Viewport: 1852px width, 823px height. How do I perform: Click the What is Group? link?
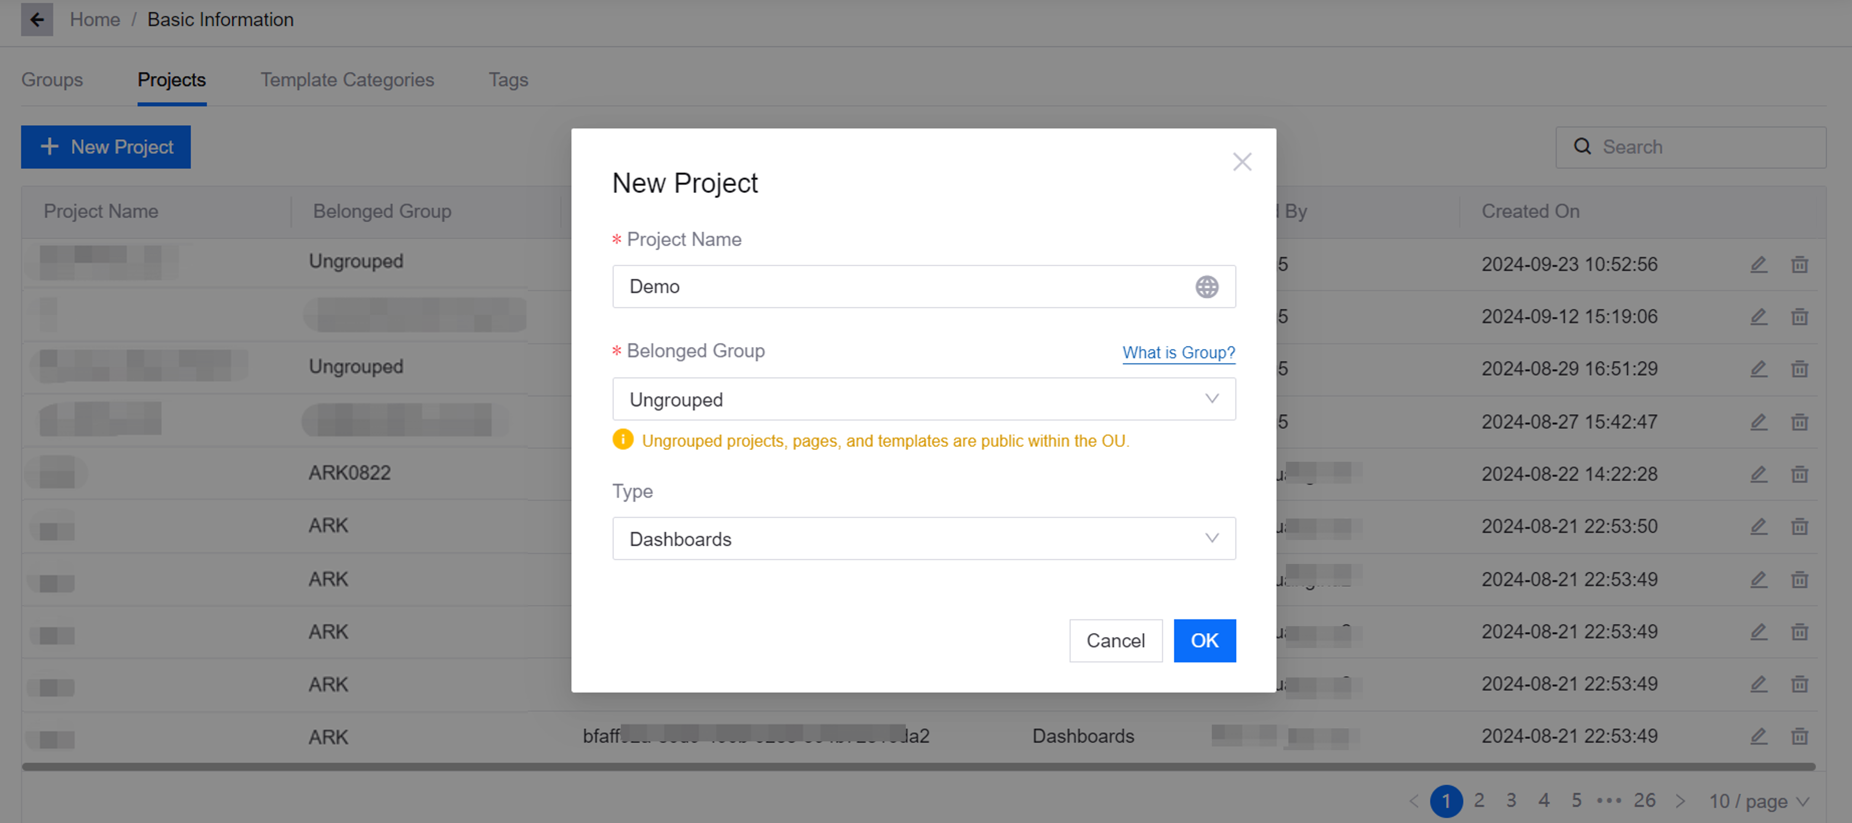tap(1178, 352)
